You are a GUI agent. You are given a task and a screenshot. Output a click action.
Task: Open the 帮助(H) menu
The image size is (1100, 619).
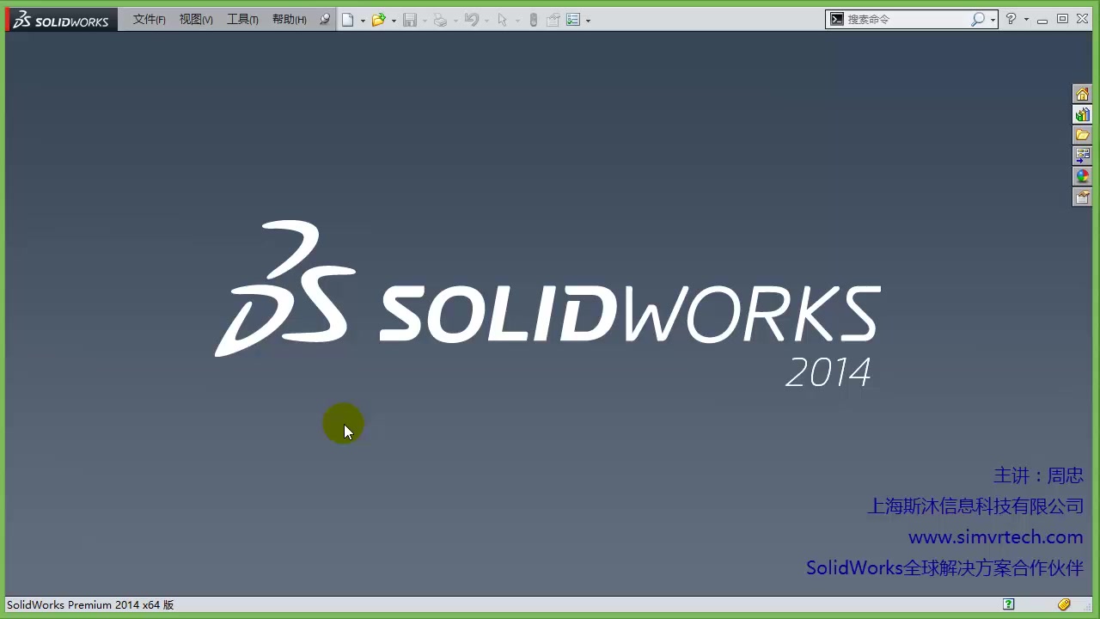pos(289,20)
